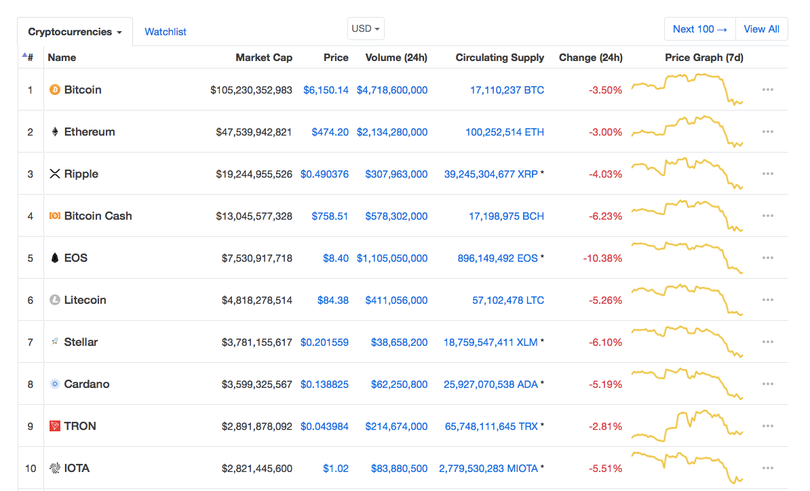Open the Bitcoin Cash name link
810x491 pixels.
98,216
